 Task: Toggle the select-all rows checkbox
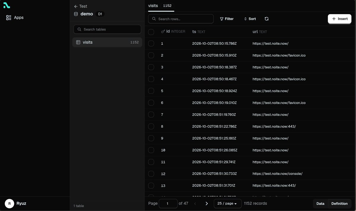click(x=151, y=32)
